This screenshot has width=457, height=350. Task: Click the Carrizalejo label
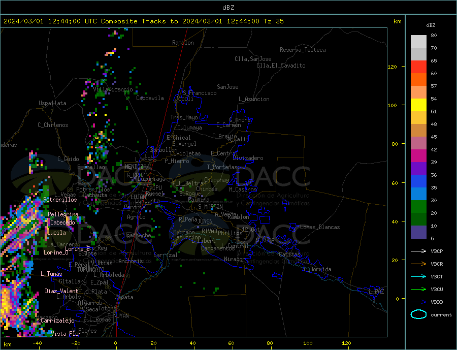[57, 321]
